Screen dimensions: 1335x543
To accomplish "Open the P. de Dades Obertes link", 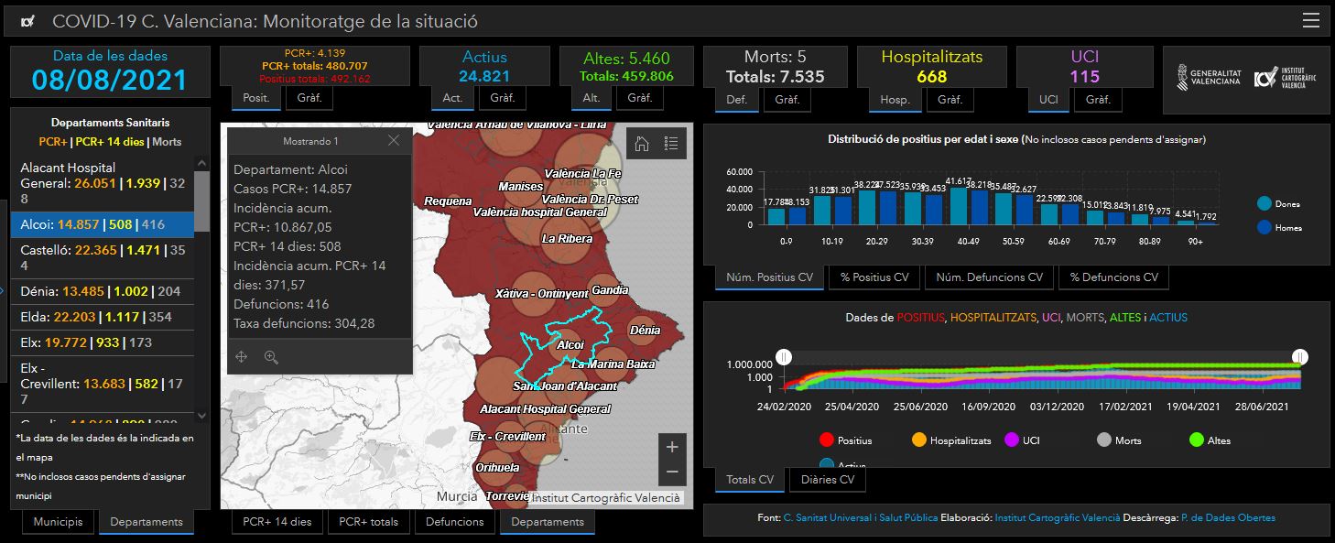I will [x=1228, y=518].
